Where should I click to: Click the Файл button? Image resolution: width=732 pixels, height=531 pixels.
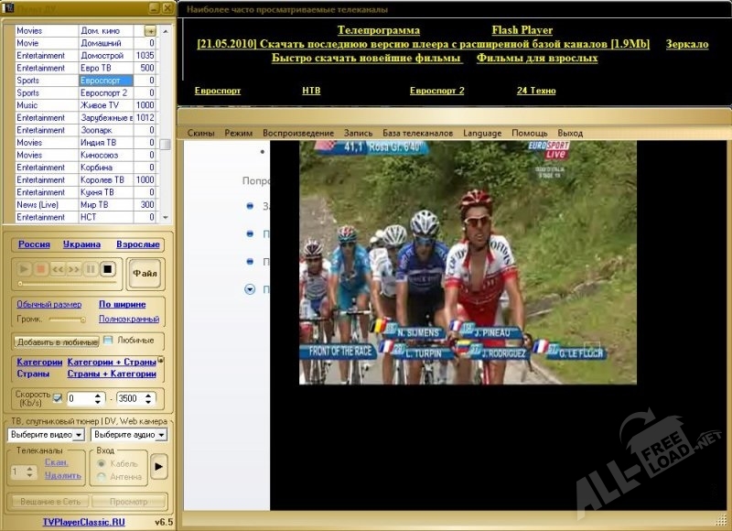(145, 272)
